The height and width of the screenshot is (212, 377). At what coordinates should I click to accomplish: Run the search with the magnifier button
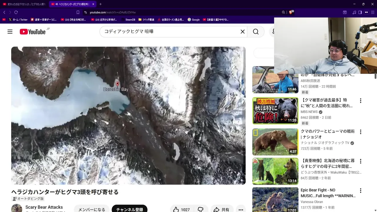[x=256, y=32]
